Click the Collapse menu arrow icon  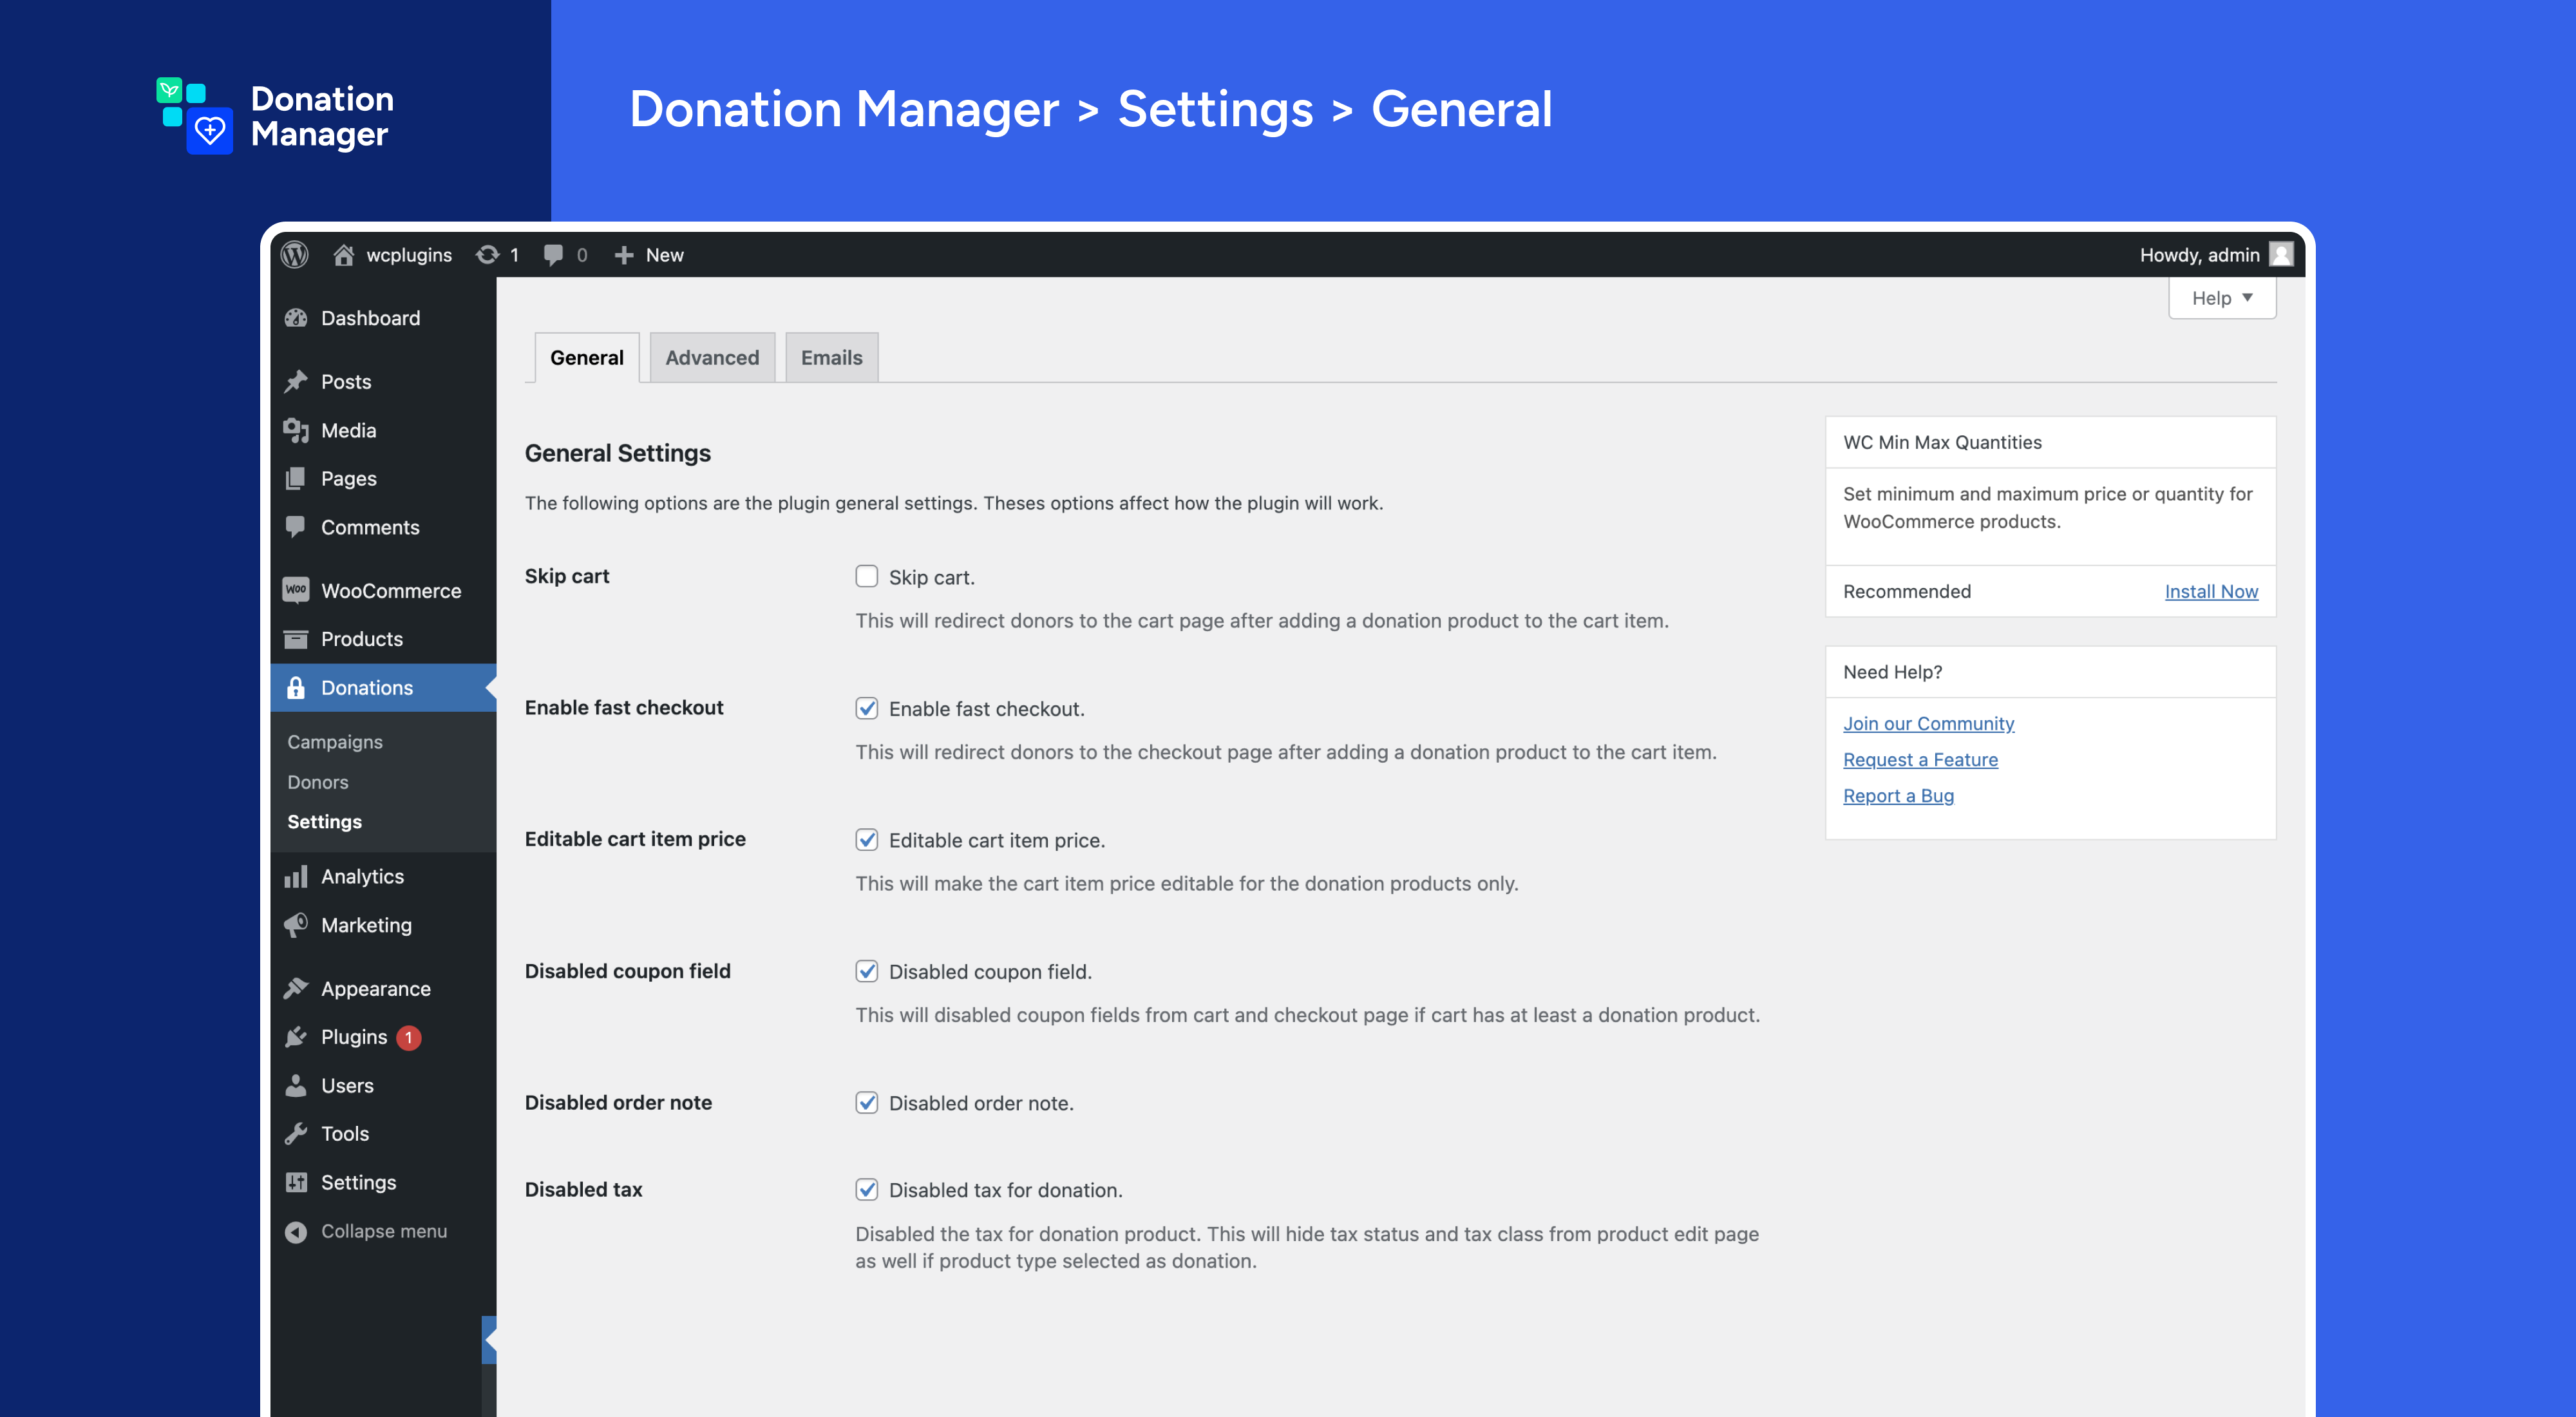pos(296,1231)
